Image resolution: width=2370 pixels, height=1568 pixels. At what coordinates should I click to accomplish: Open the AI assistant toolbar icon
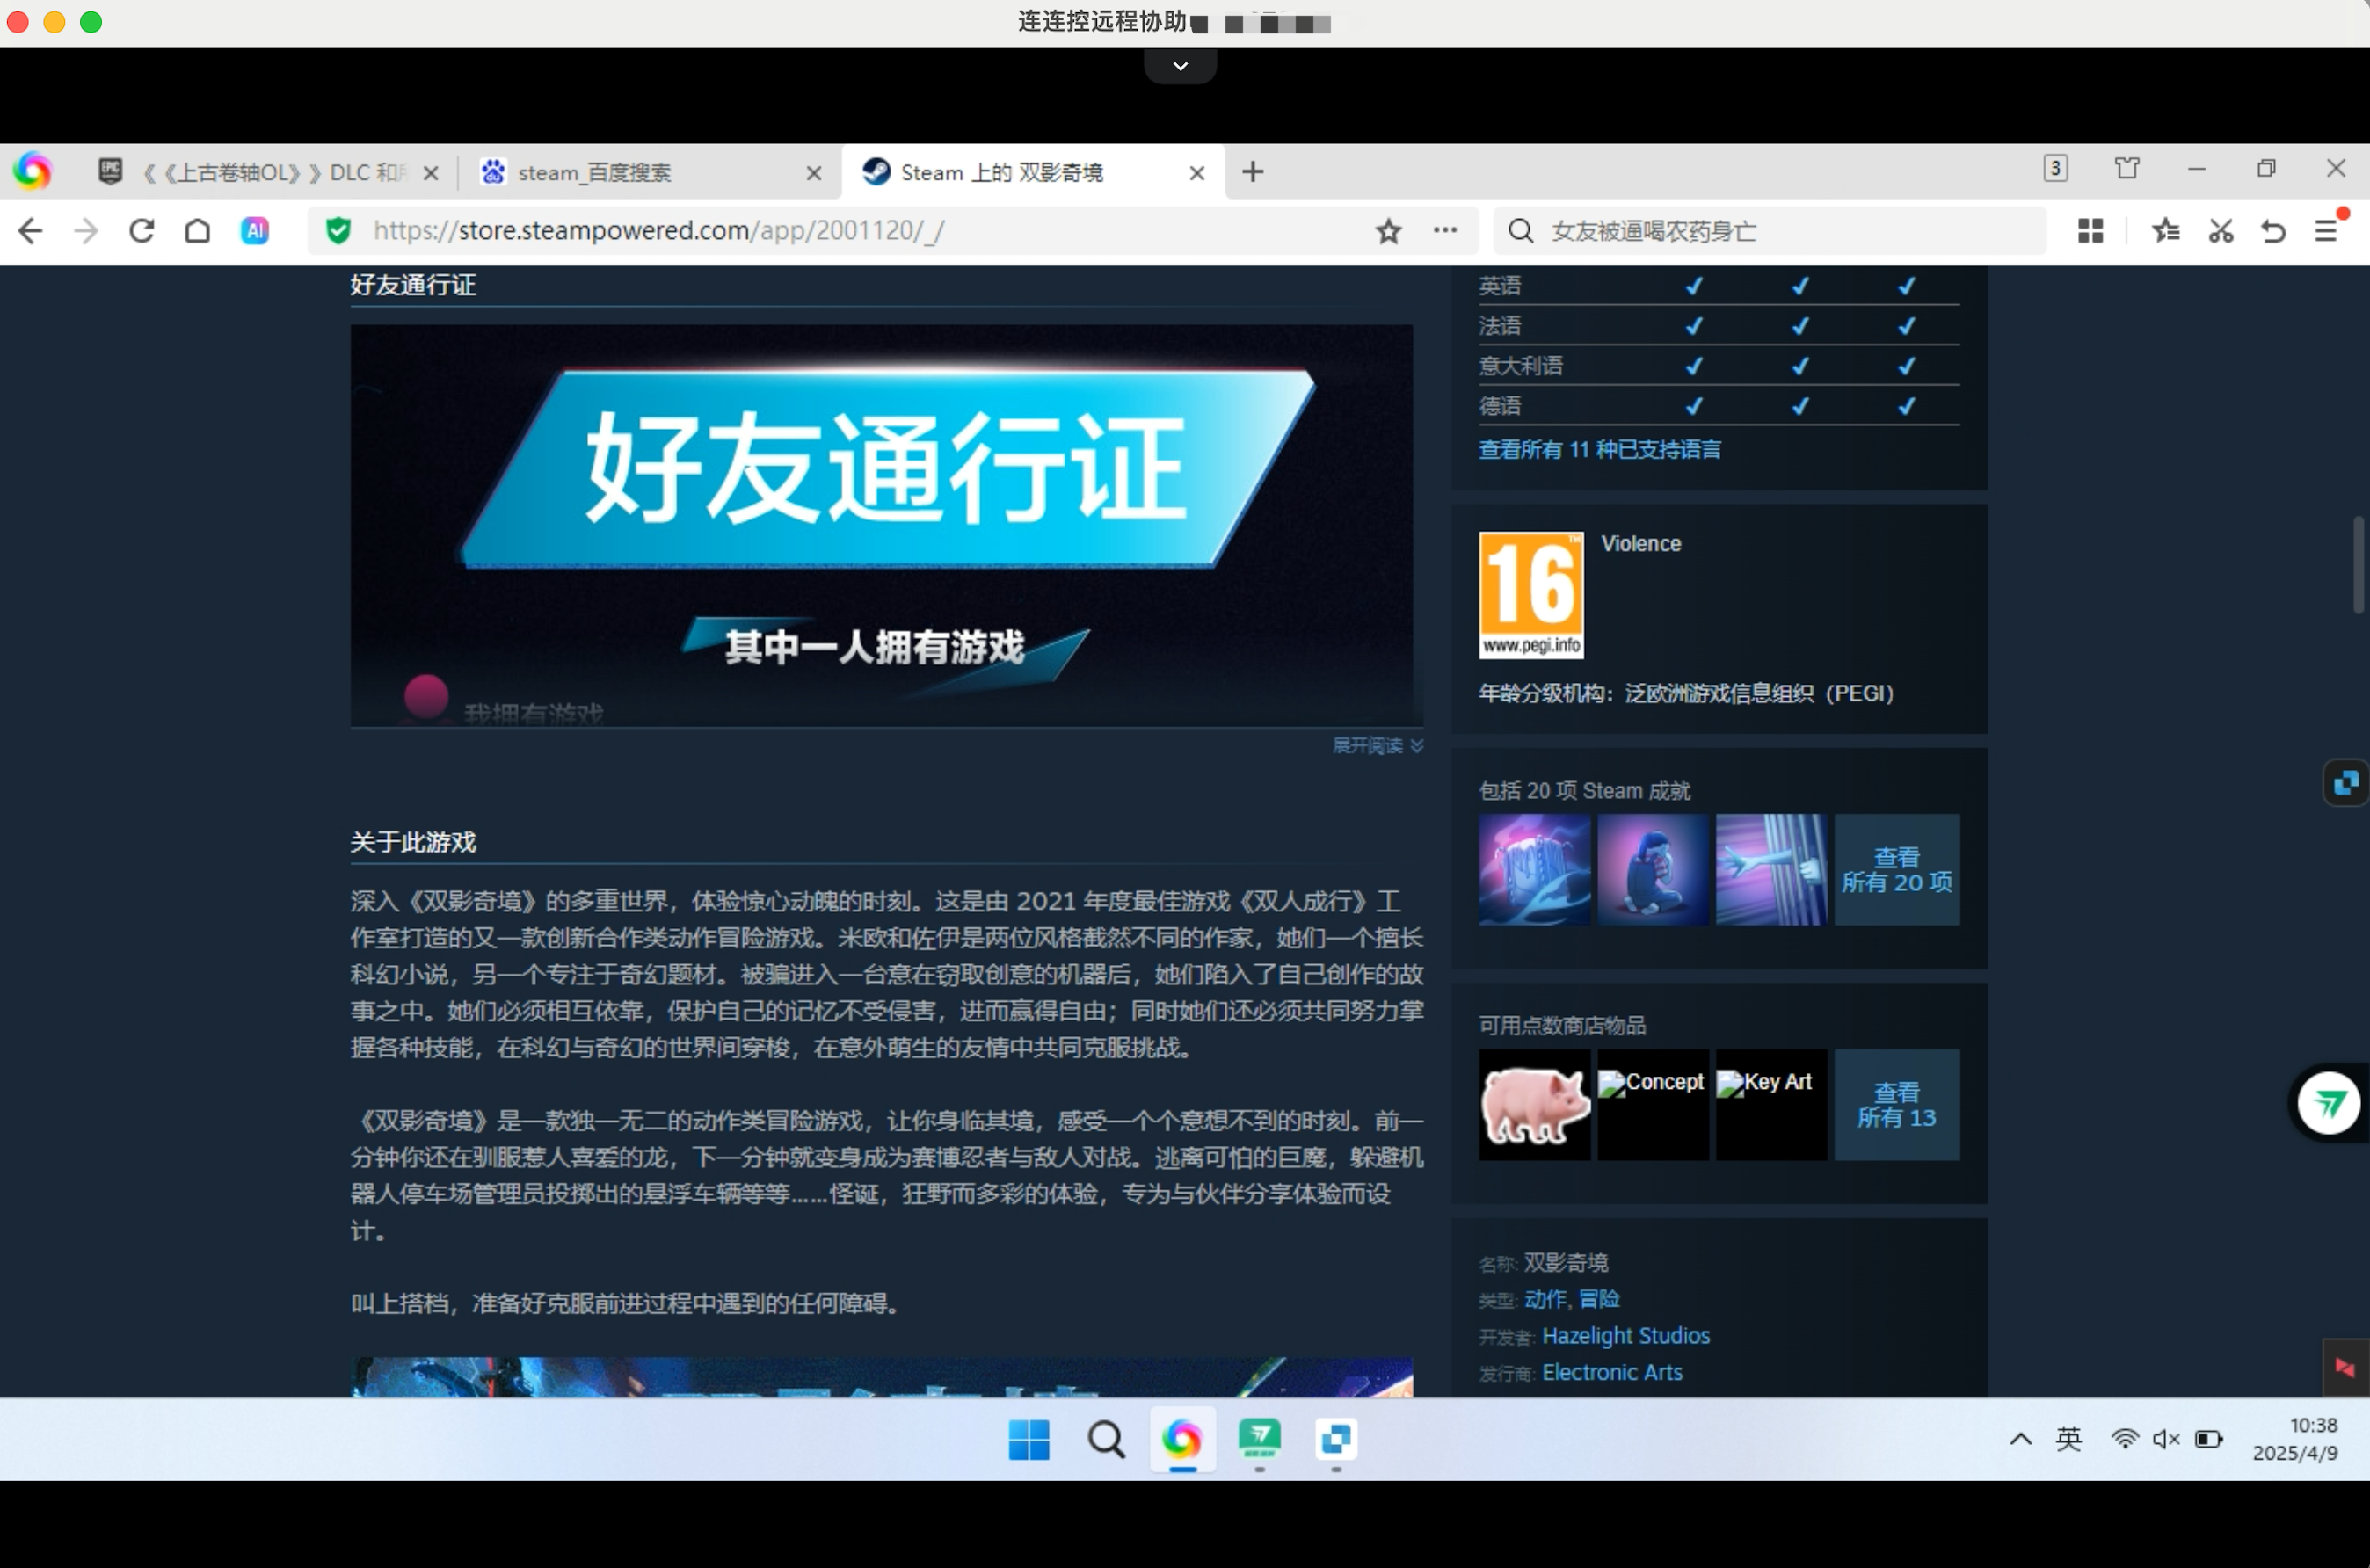[255, 230]
